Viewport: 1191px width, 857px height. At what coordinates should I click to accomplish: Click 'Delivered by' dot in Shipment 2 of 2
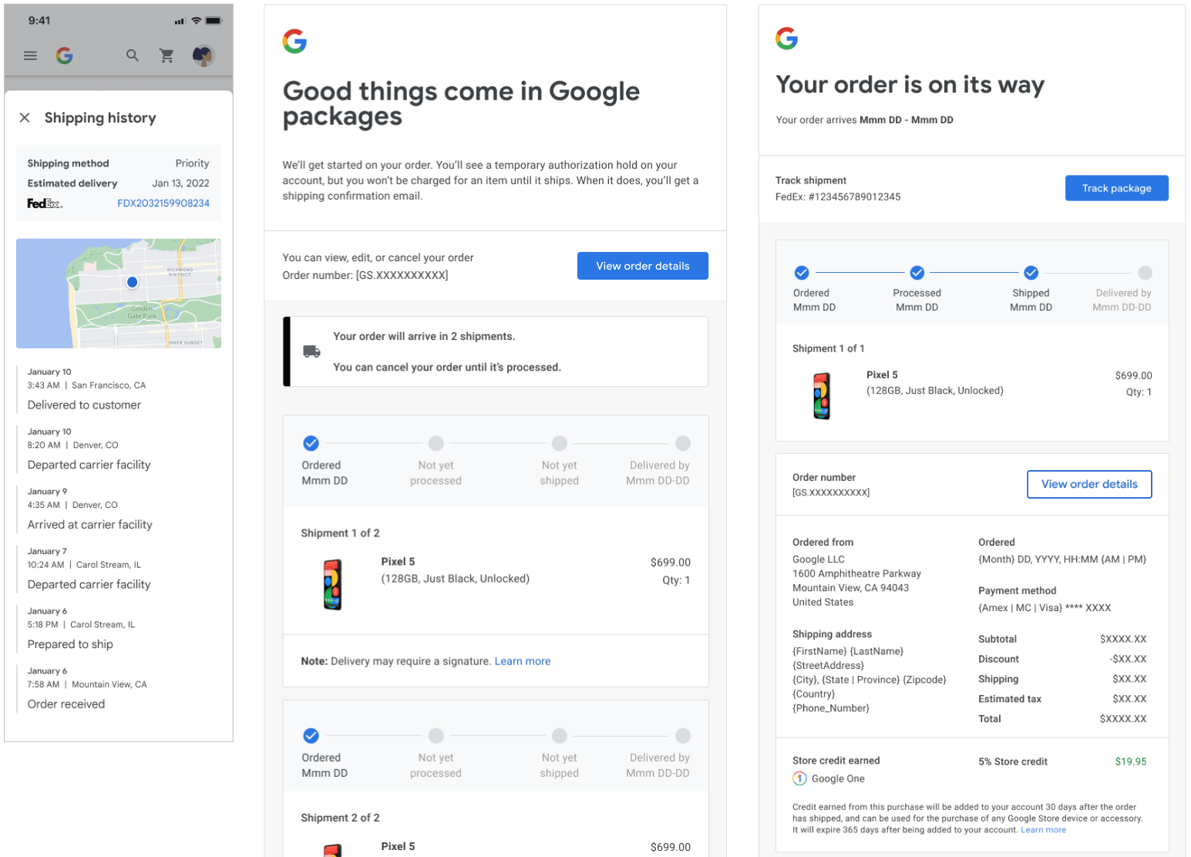click(x=683, y=735)
